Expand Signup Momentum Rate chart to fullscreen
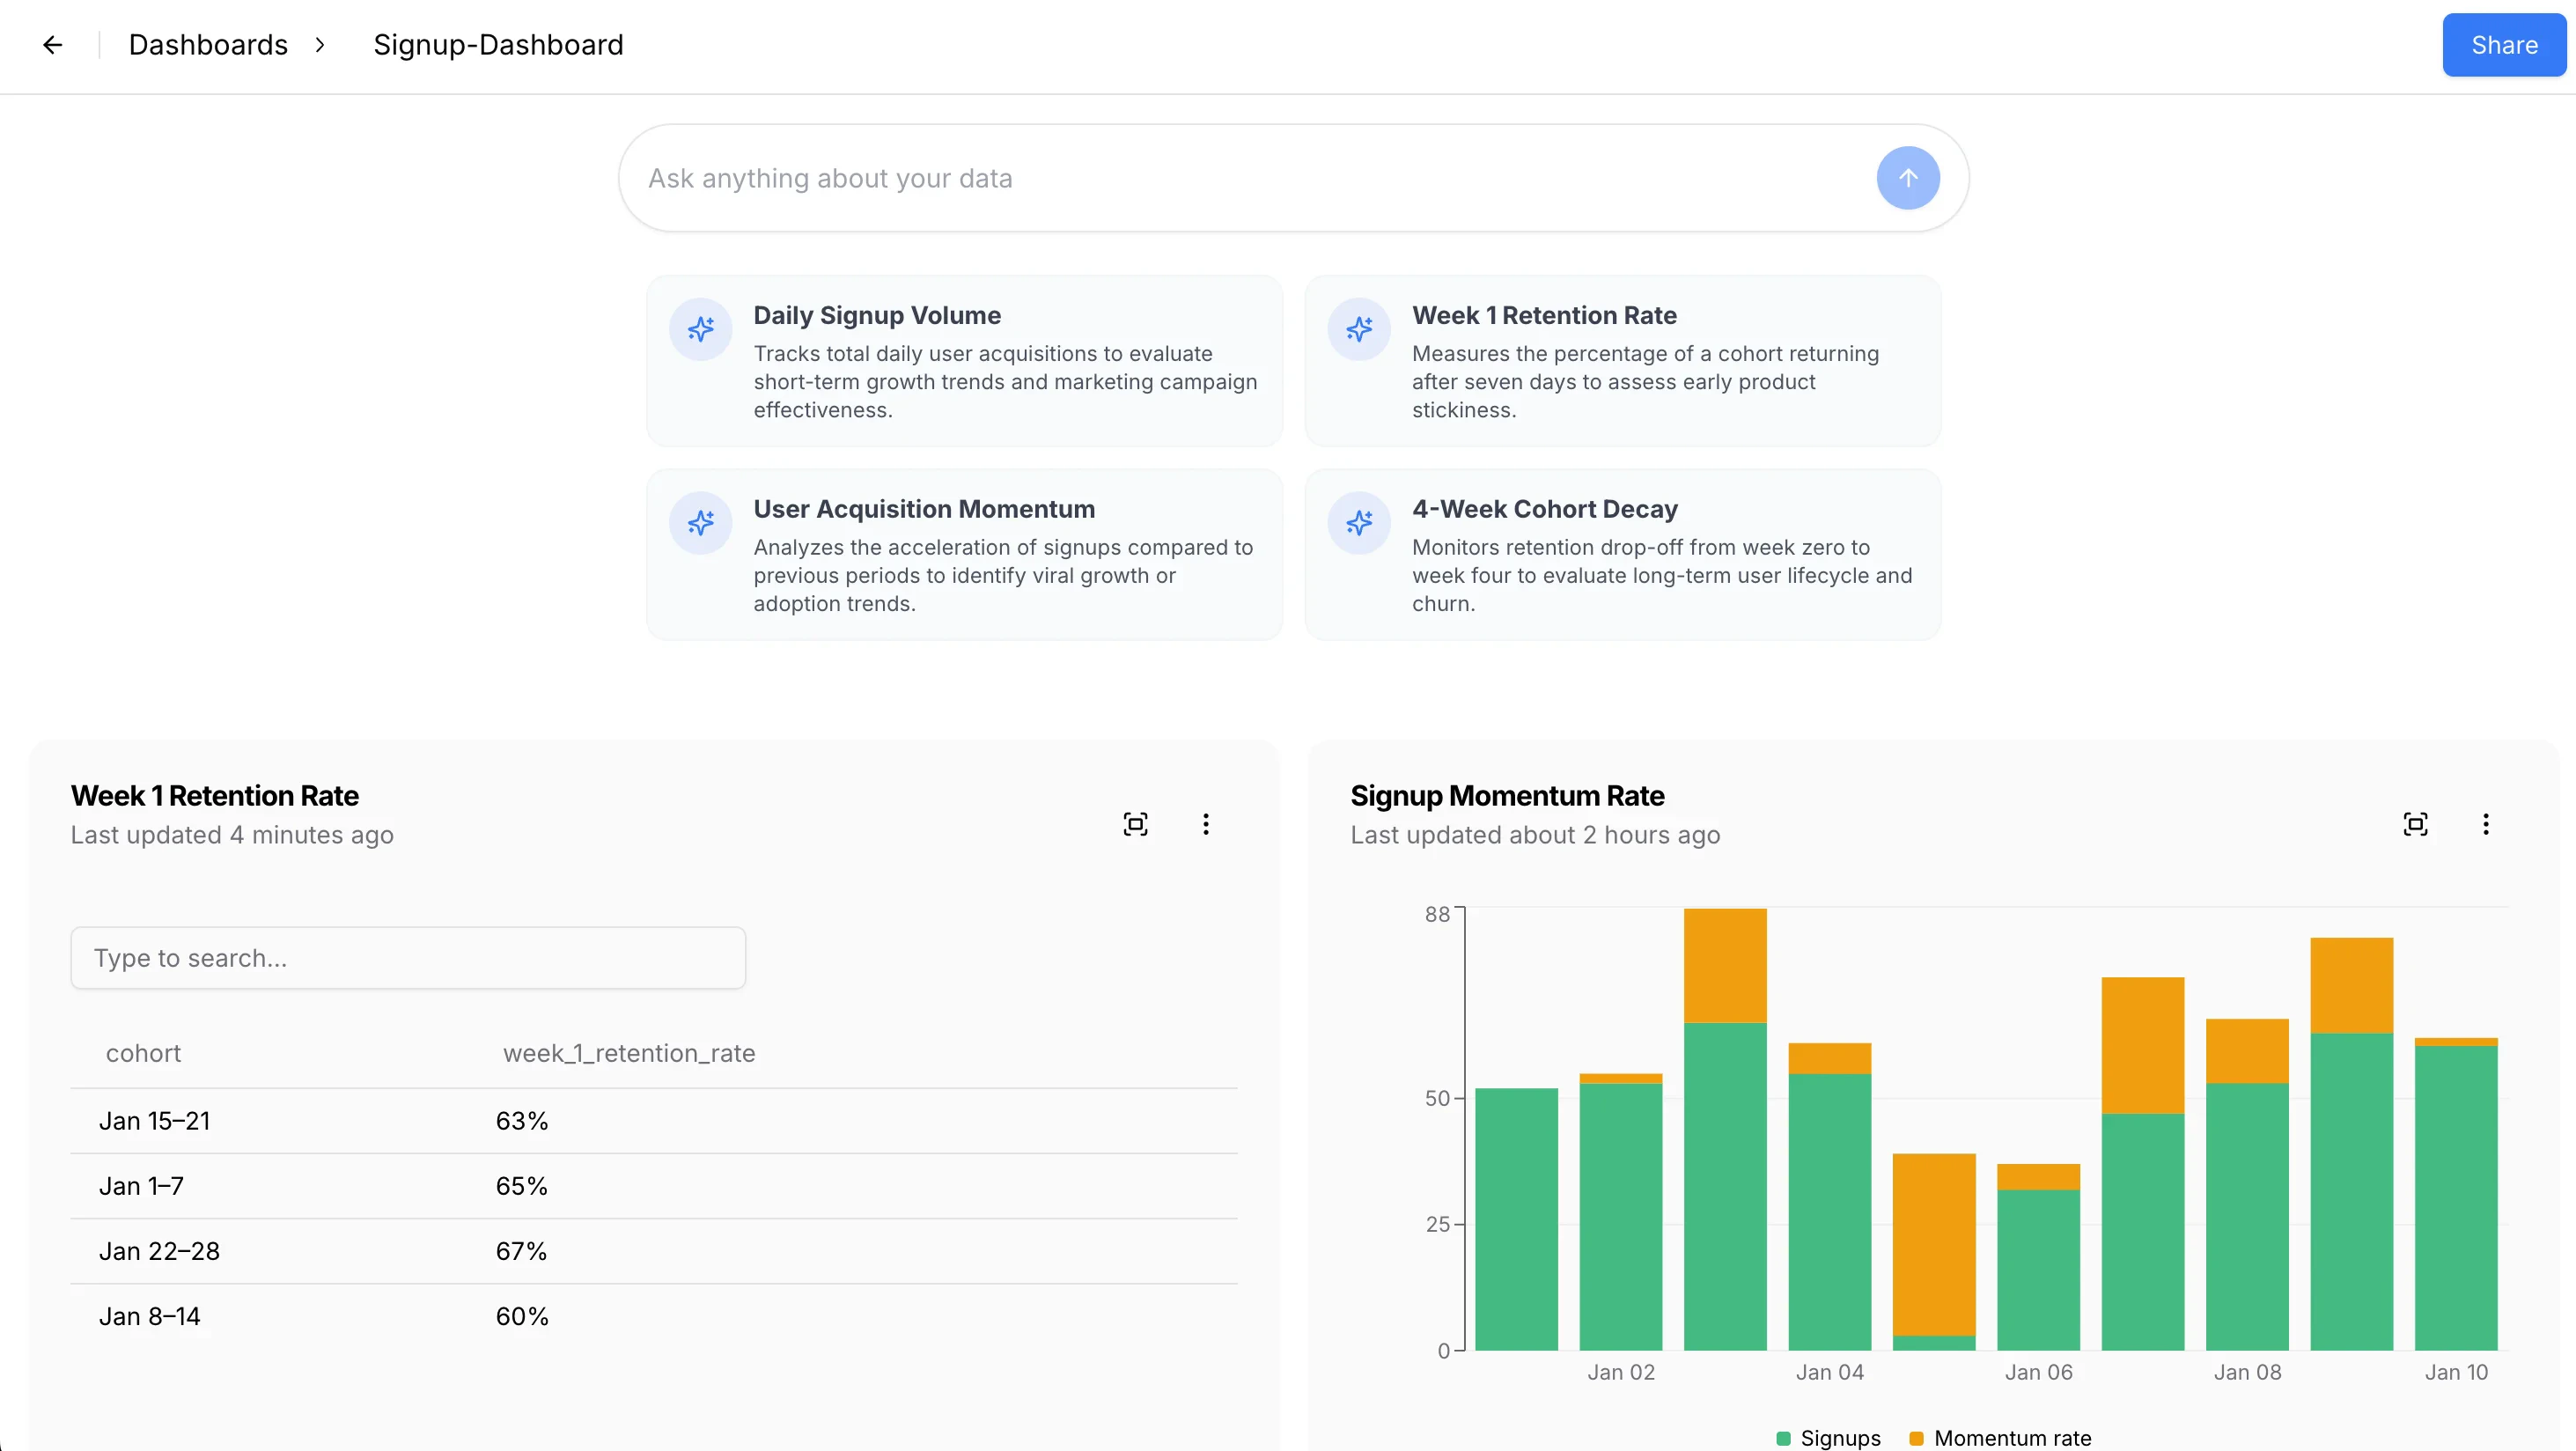Screen dimensions: 2576x1451 click(2416, 823)
